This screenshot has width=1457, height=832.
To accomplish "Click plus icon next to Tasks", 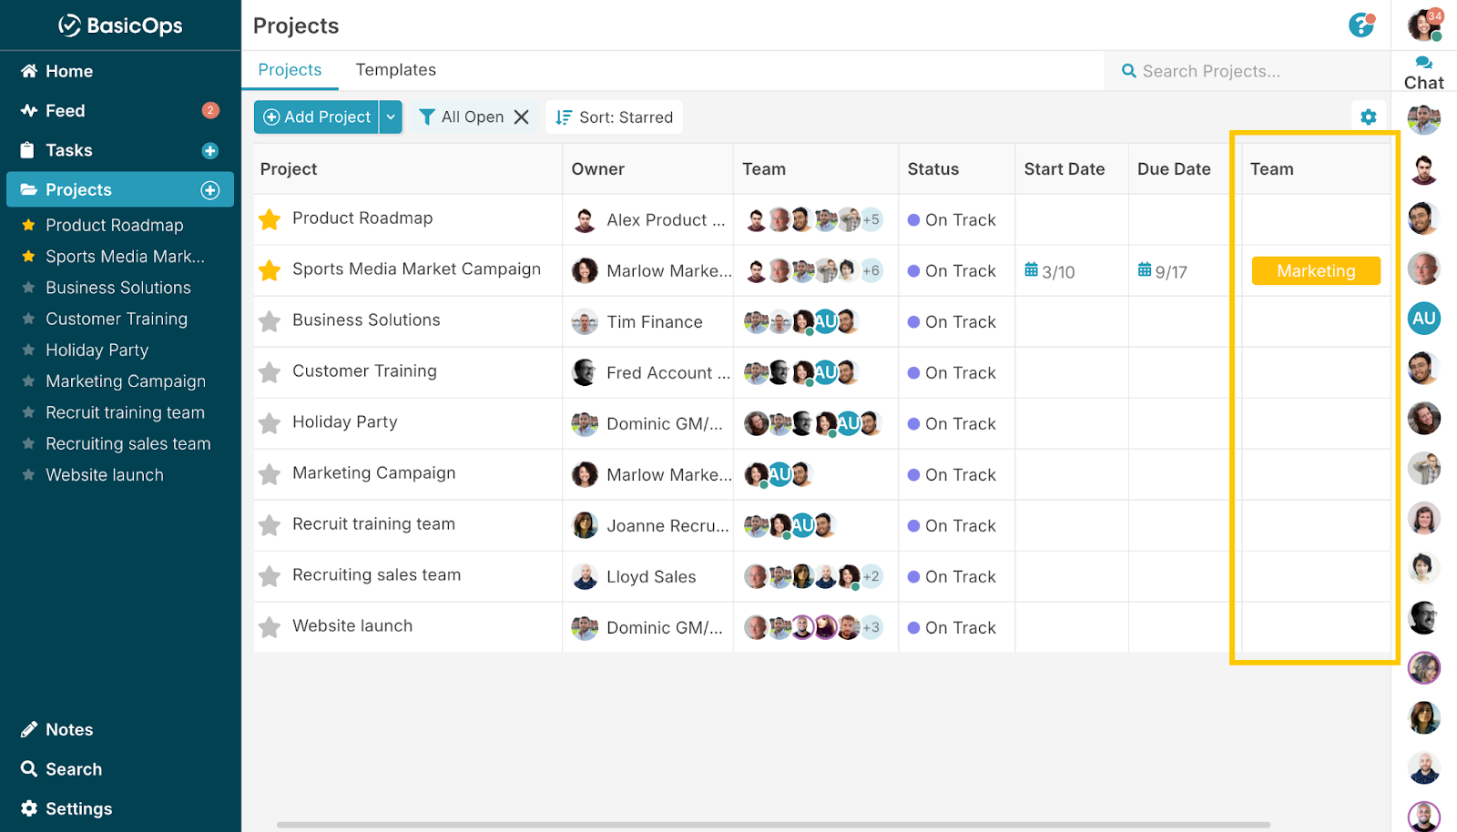I will (x=210, y=151).
